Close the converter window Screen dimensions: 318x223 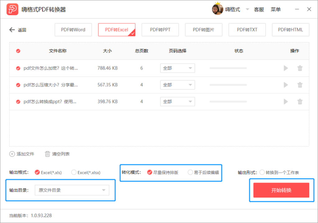coord(309,9)
